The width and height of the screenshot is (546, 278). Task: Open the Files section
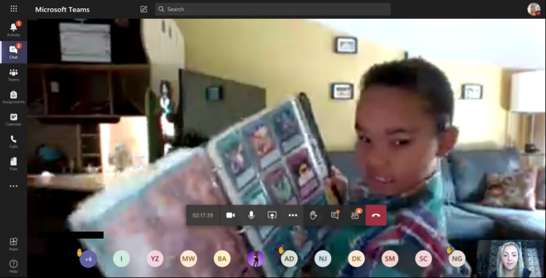coord(14,164)
